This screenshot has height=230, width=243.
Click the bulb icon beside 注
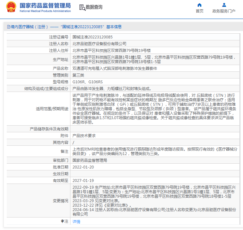pos(62,221)
